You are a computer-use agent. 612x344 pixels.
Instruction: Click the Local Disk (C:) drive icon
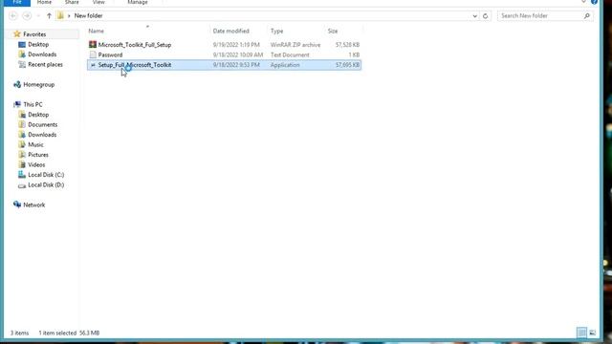tap(22, 175)
